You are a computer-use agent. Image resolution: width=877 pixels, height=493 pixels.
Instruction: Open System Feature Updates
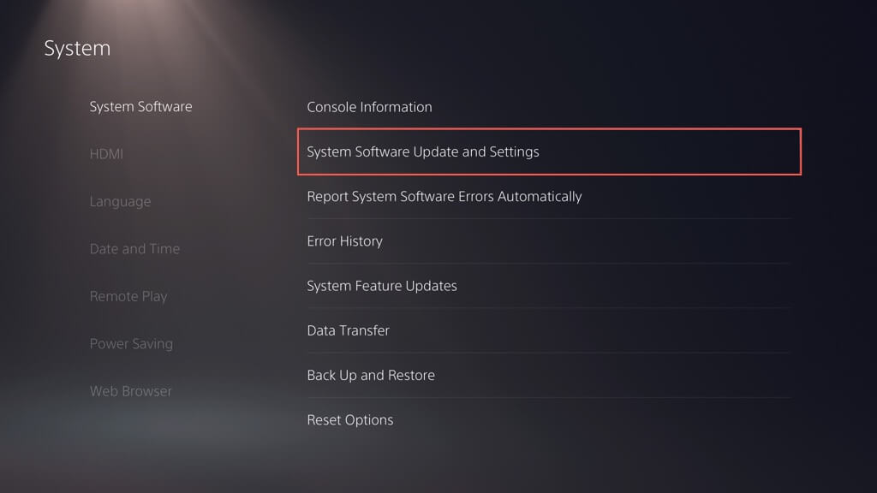click(382, 286)
